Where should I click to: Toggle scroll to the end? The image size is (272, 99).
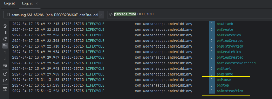5,45
